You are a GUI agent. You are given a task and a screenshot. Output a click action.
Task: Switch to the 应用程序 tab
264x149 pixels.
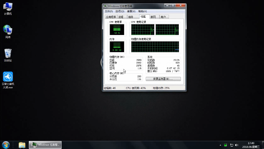[111, 17]
